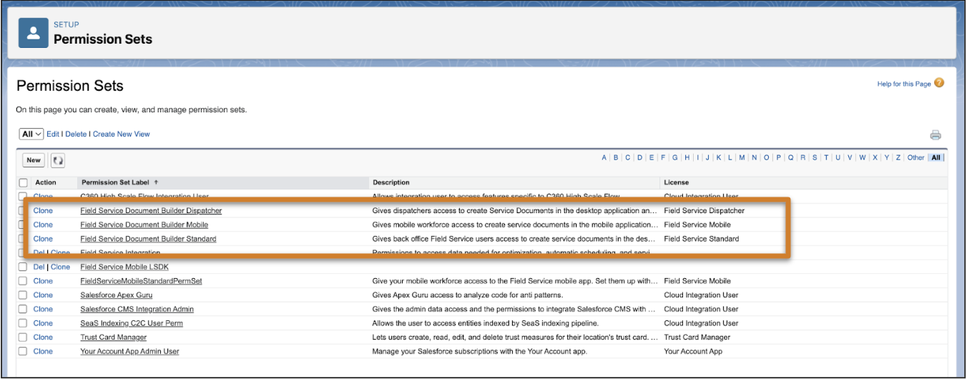Click the Apex Guru description text

pos(468,295)
